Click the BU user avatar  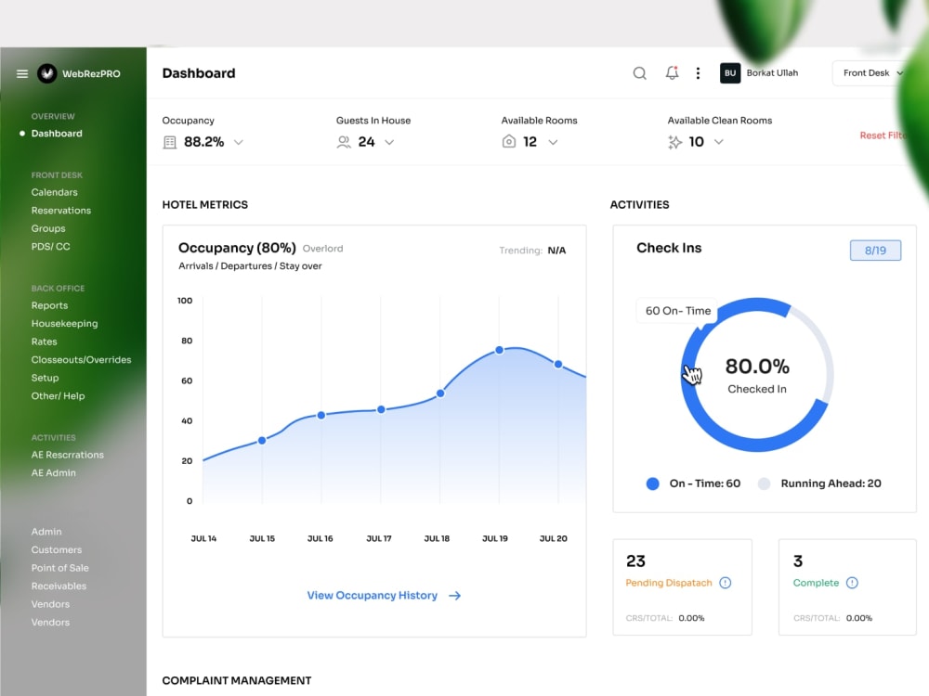pos(730,72)
